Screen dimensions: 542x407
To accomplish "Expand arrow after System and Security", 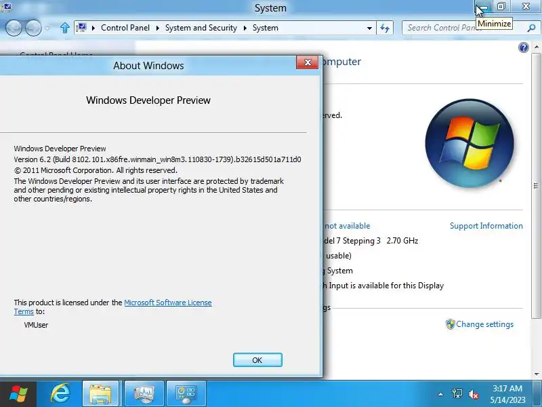I will click(x=245, y=28).
